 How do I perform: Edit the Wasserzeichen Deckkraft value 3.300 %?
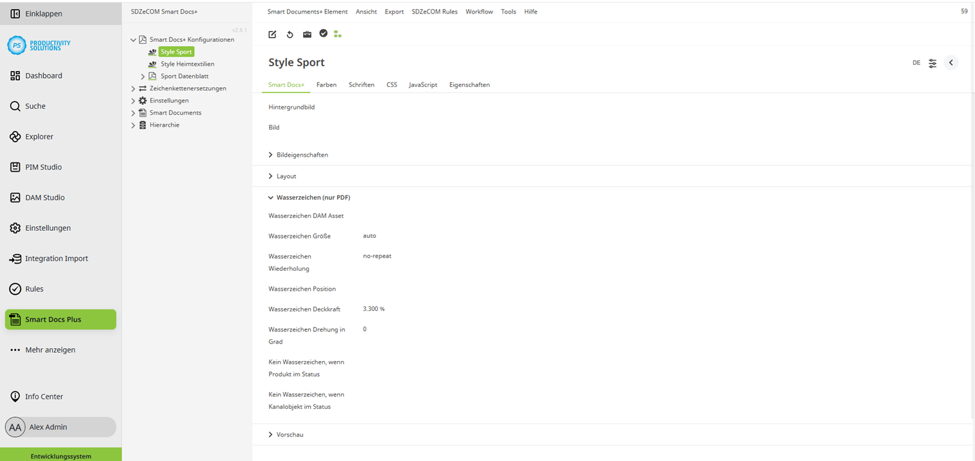point(374,308)
